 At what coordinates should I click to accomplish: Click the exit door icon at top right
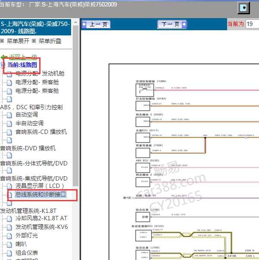tap(243, 8)
